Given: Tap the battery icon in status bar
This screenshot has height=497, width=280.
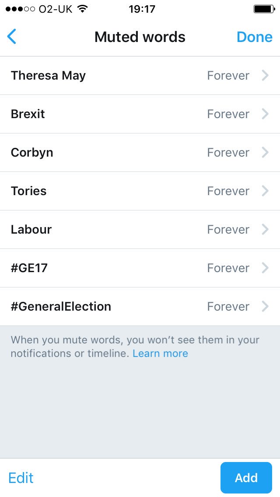Looking at the screenshot, I should coord(263,9).
